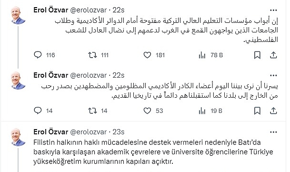Open Erol Özvar profile from first tweet

(x=51, y=10)
